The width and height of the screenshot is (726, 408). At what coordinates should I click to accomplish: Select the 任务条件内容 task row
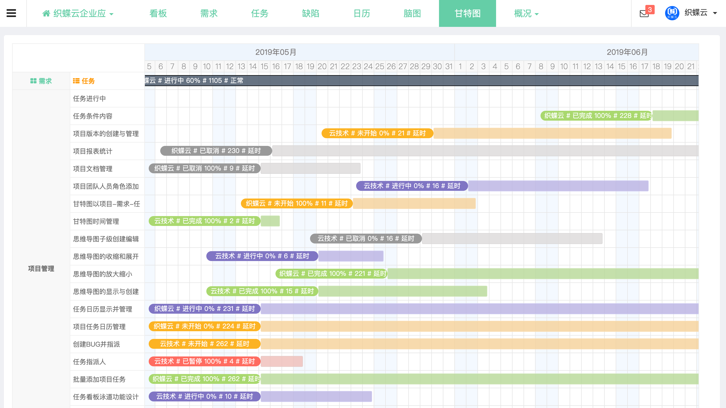tap(107, 116)
